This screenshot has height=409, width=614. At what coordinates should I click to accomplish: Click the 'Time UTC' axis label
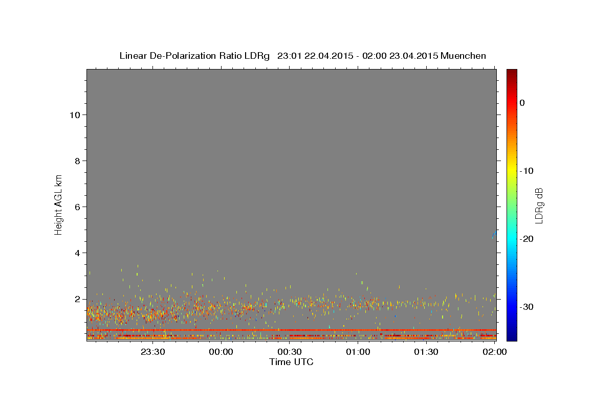tap(291, 362)
